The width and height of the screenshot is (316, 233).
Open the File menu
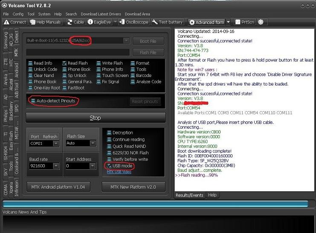coord(6,14)
